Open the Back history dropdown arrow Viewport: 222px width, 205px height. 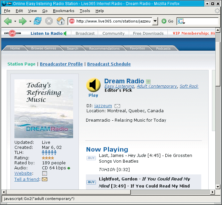(x=15, y=22)
